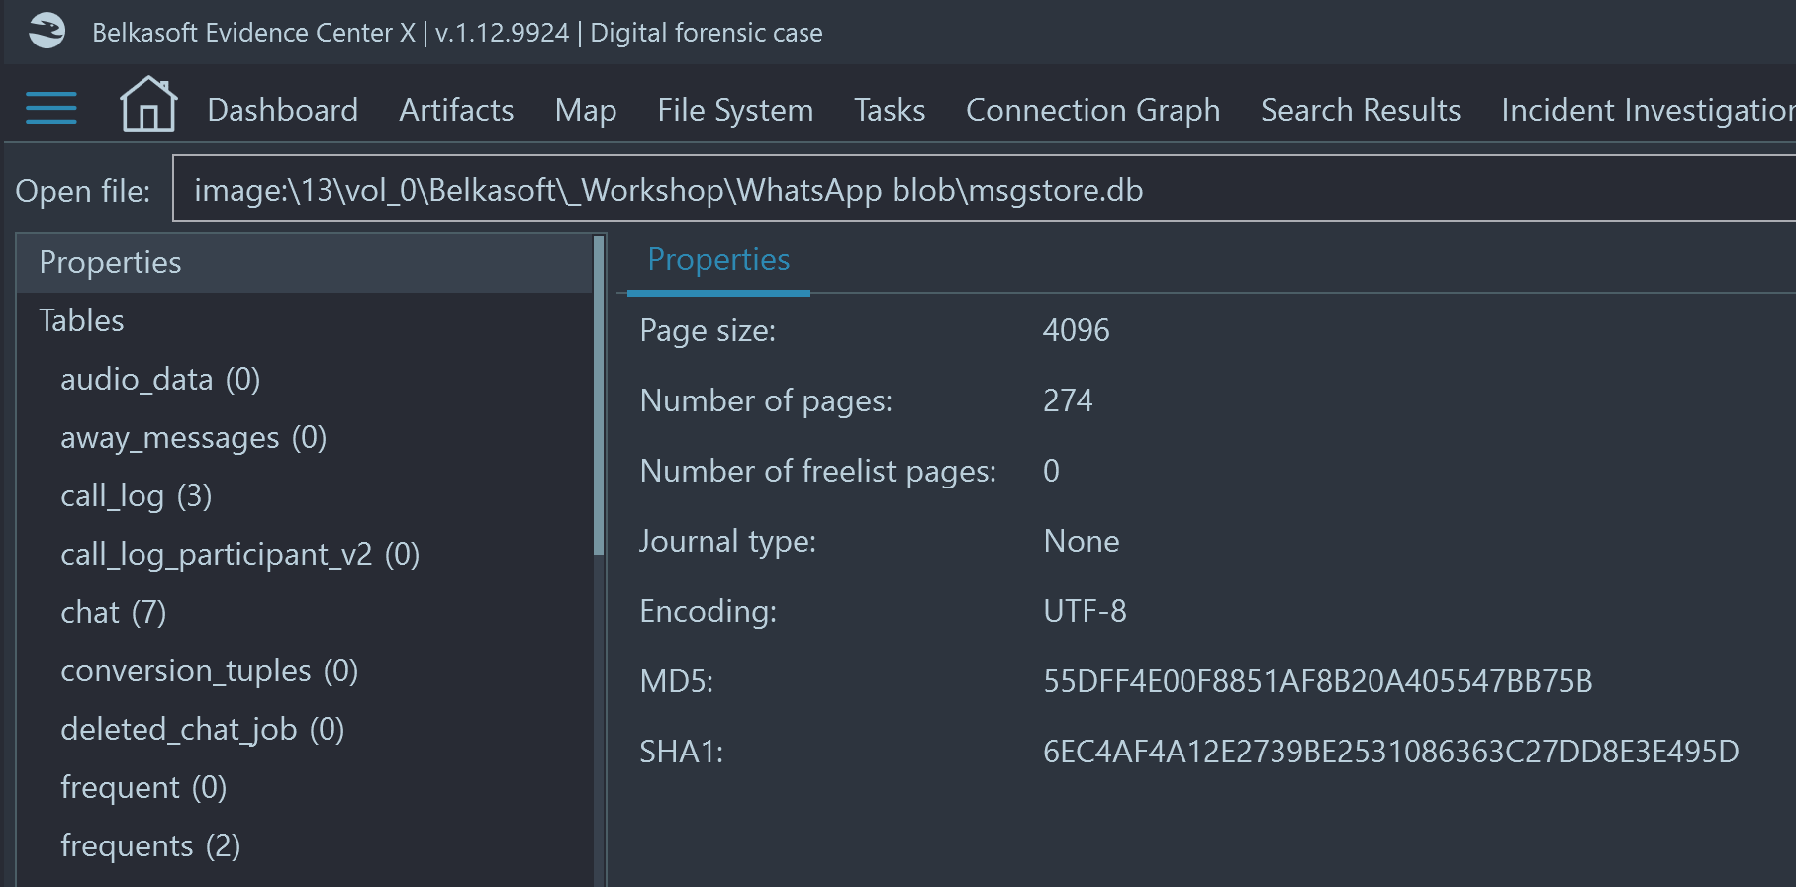Click the SHA1 hash value

point(1390,752)
